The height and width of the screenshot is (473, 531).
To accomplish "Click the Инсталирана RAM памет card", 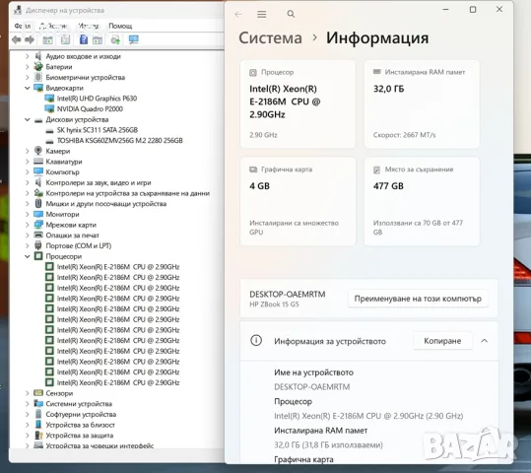I will (x=422, y=104).
